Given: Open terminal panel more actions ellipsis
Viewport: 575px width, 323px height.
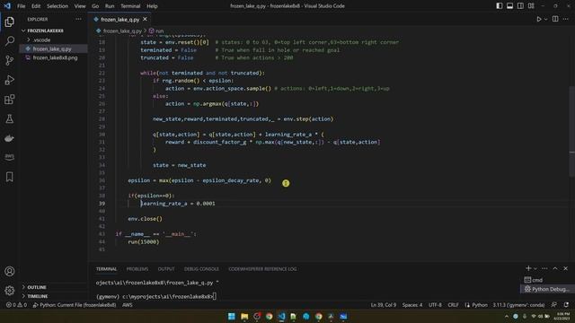Looking at the screenshot, I should click(x=544, y=268).
